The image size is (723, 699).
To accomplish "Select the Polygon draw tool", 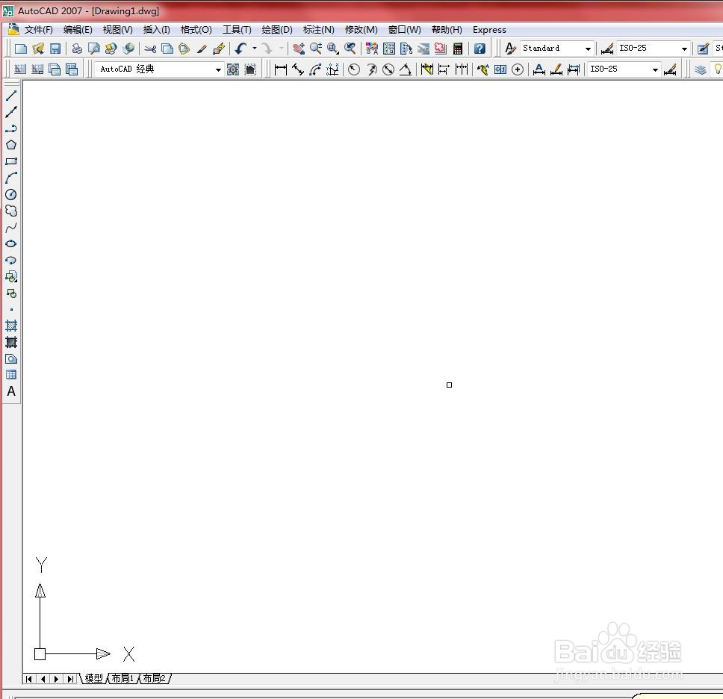I will 11,145.
